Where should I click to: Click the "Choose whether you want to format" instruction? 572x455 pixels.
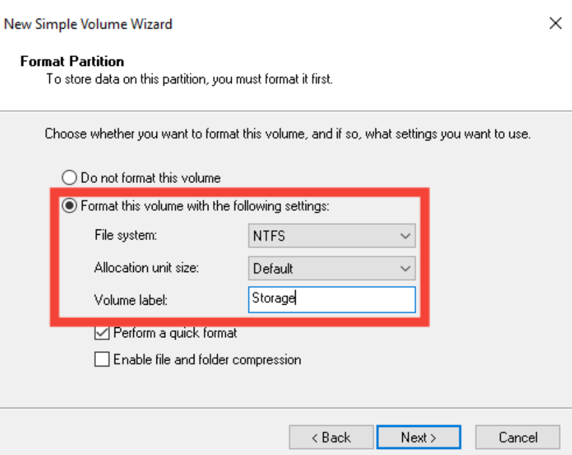pyautogui.click(x=287, y=134)
